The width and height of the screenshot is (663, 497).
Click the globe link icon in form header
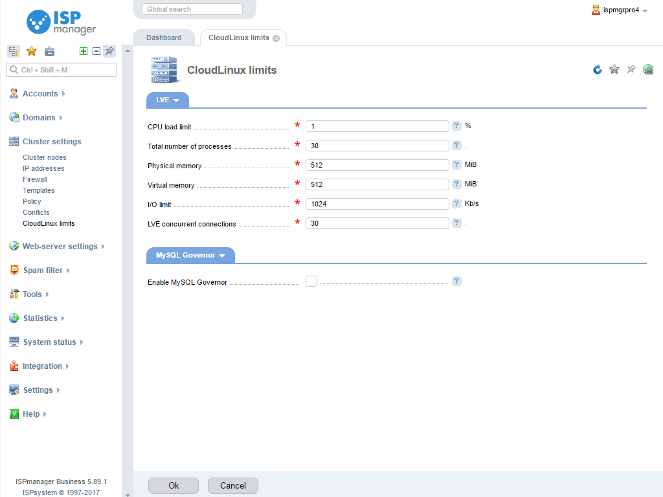648,69
